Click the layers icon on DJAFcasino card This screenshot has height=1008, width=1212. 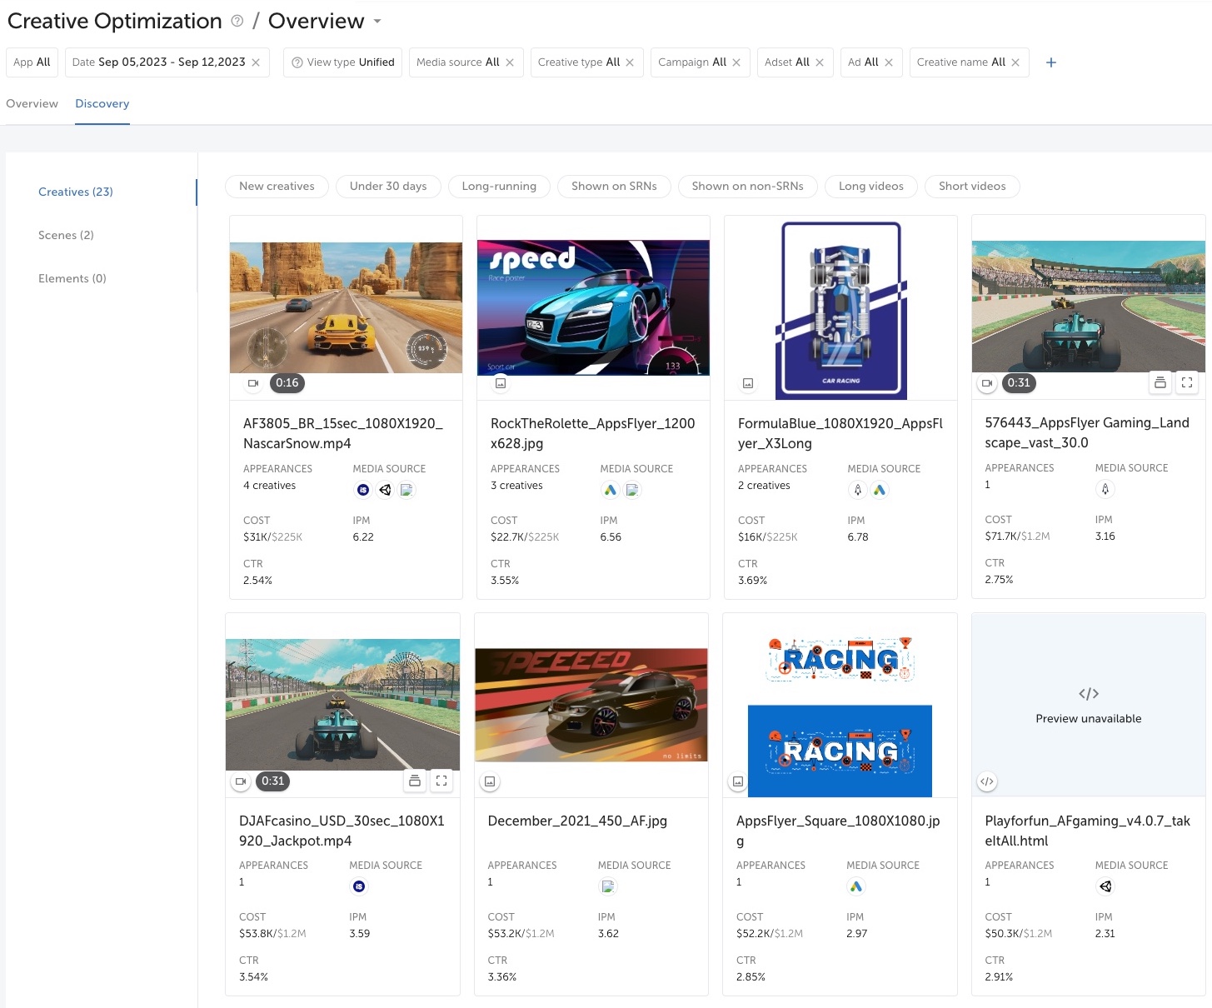point(414,781)
